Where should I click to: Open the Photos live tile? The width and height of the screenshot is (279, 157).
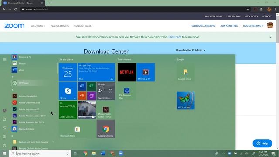[87, 110]
